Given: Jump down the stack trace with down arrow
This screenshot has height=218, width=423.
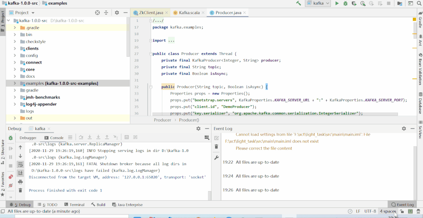Looking at the screenshot, I should coord(20,156).
